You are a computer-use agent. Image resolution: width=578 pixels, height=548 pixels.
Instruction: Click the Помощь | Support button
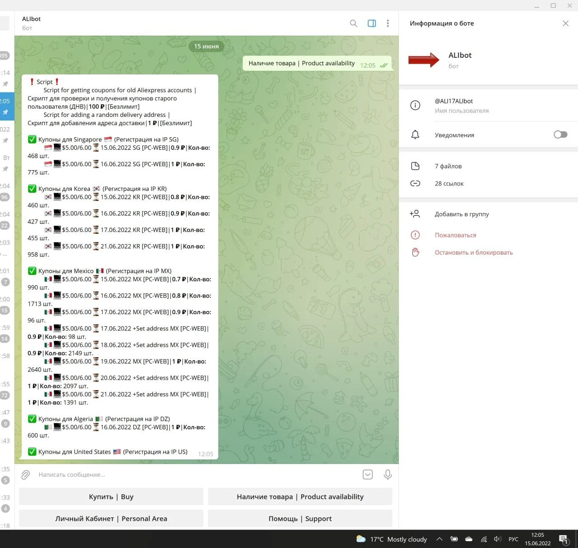300,519
